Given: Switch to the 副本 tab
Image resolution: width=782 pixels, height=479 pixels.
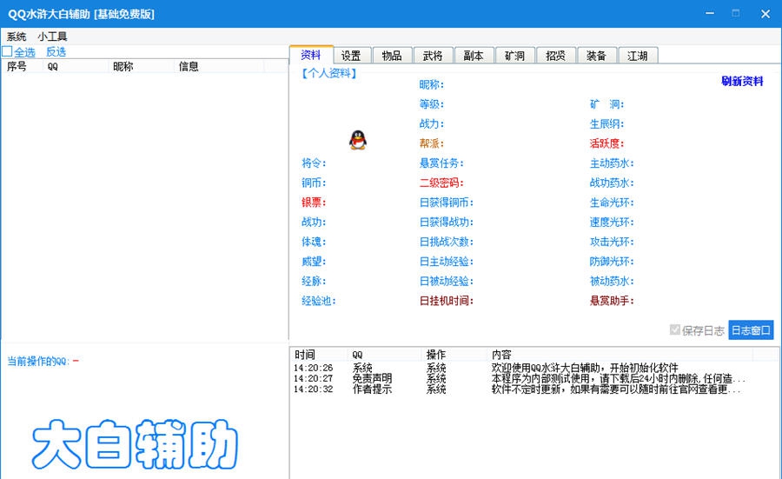Looking at the screenshot, I should (x=474, y=56).
